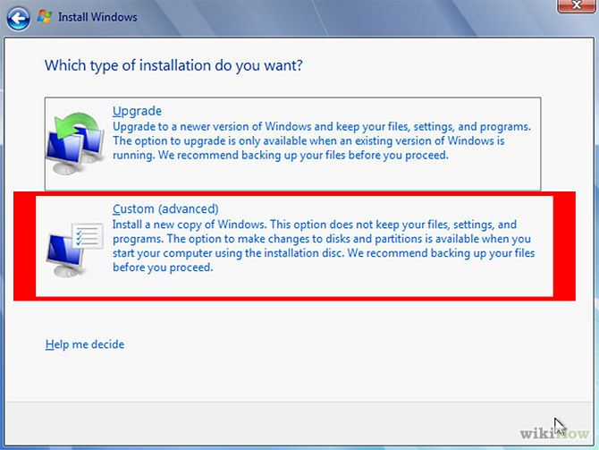Go back using the blue arrow button
Viewport: 599px width, 450px height.
point(18,18)
